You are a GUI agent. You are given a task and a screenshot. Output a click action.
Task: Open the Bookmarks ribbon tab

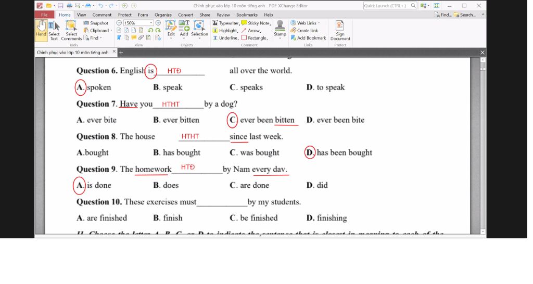pyautogui.click(x=247, y=15)
